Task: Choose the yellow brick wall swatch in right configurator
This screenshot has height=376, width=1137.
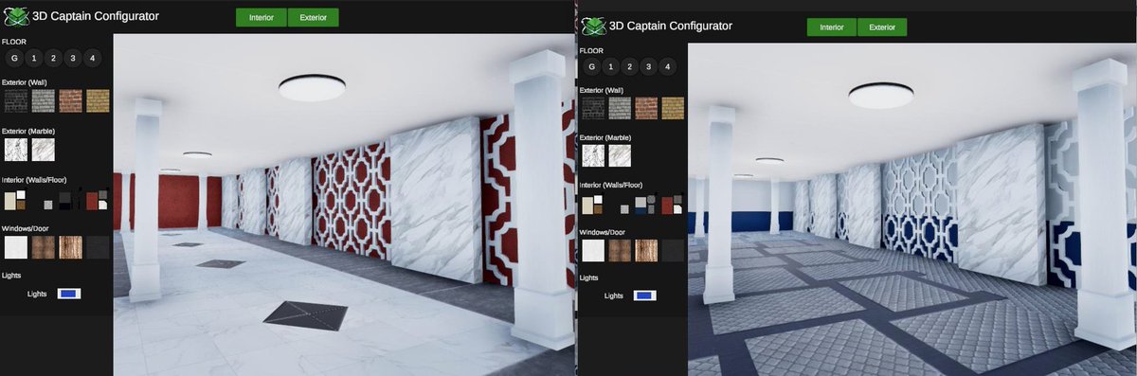Action: (x=673, y=108)
